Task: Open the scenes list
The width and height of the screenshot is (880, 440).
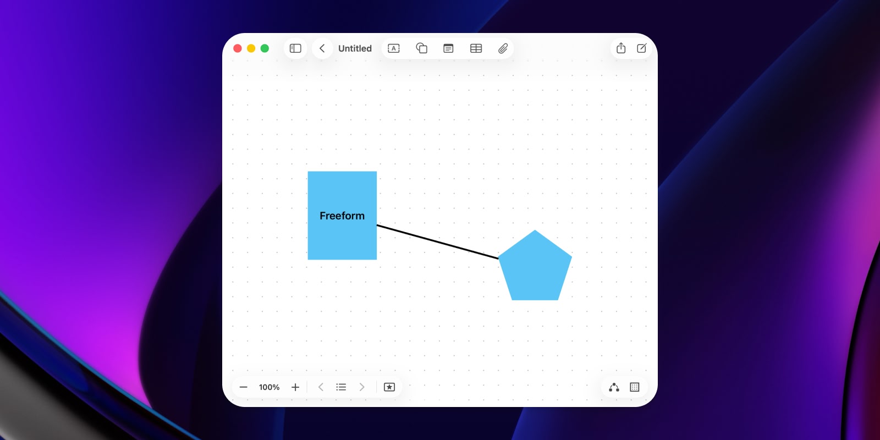Action: pos(341,387)
